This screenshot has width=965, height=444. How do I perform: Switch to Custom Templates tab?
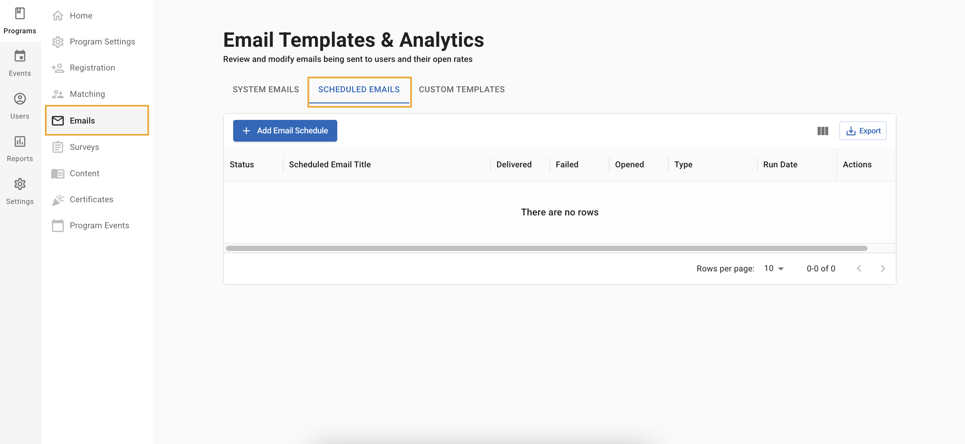pos(461,90)
